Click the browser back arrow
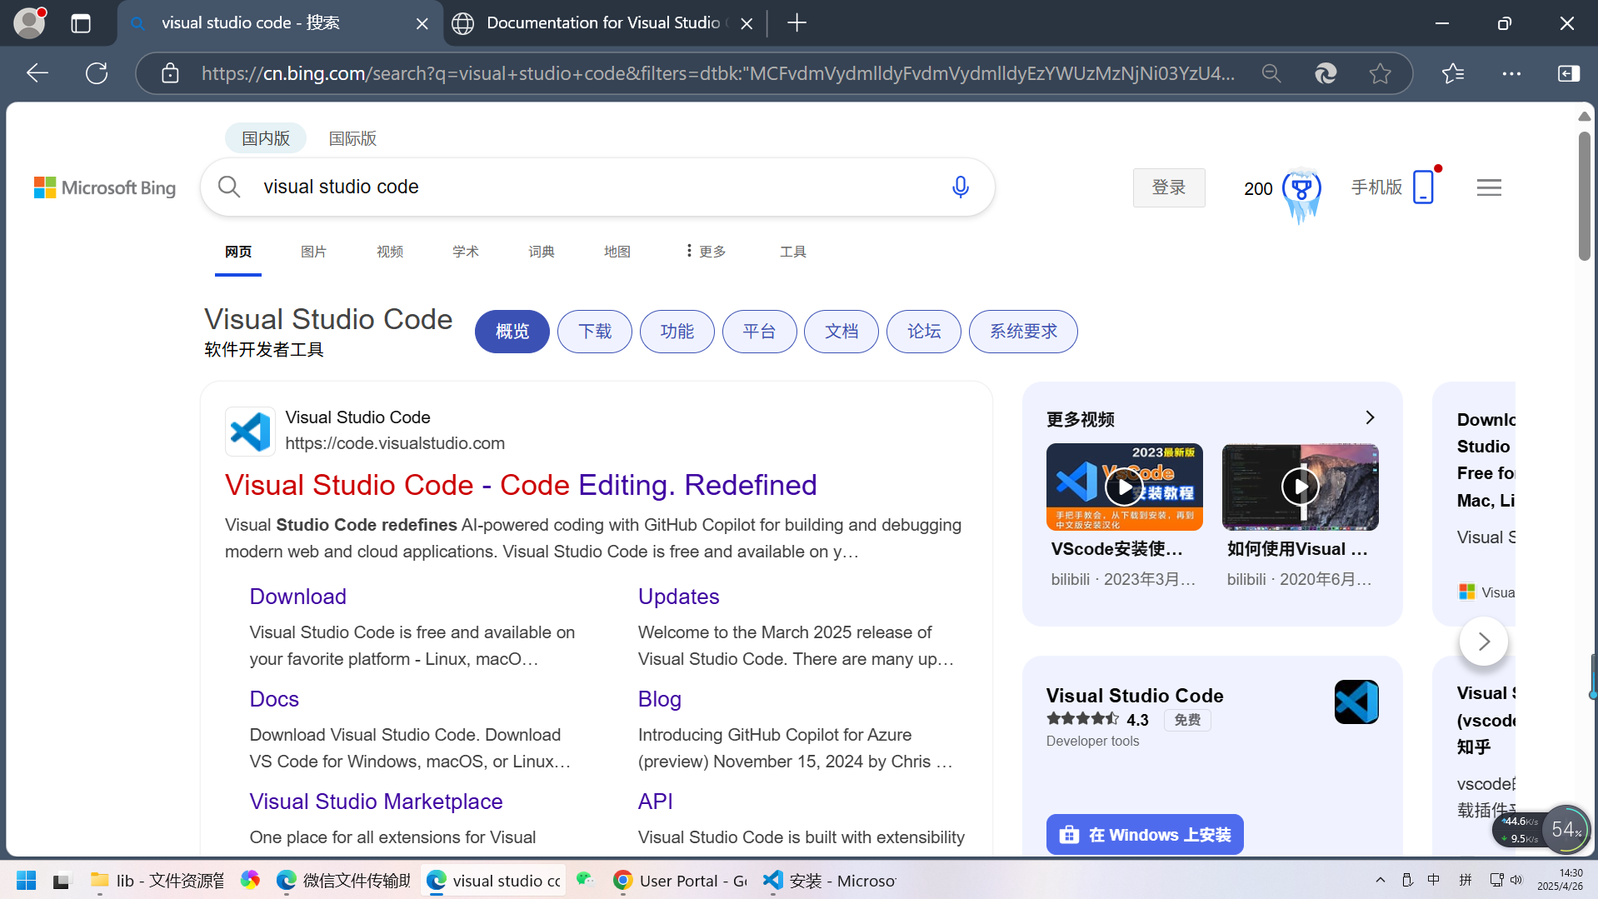The width and height of the screenshot is (1598, 899). (x=37, y=73)
